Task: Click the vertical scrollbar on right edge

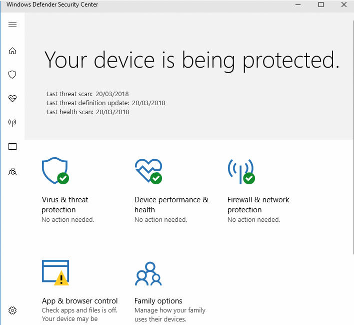Action: [353, 137]
